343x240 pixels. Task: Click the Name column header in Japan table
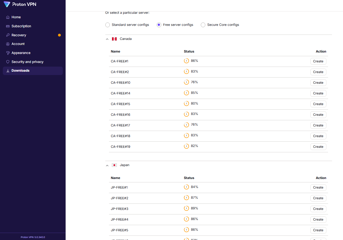tap(115, 178)
